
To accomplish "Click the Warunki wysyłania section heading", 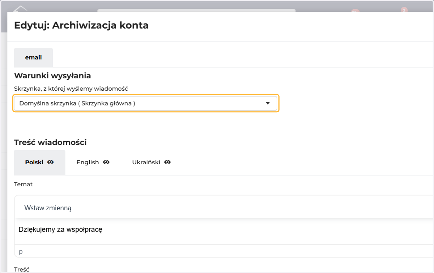I will tap(52, 76).
